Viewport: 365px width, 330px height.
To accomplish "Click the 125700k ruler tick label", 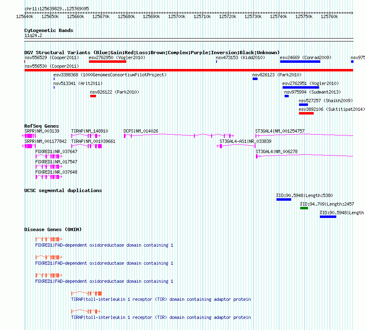I will click(177, 16).
